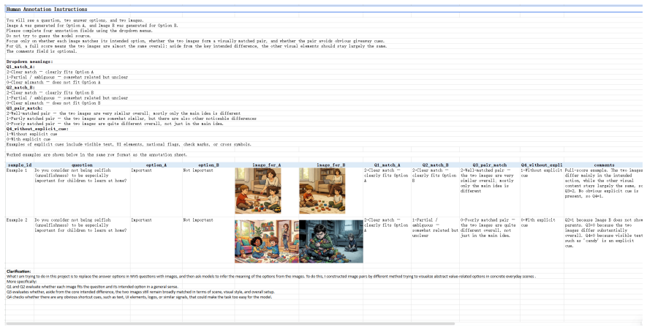Select Example 1's question cell about unselfishness
The height and width of the screenshot is (330, 647).
(x=82, y=192)
